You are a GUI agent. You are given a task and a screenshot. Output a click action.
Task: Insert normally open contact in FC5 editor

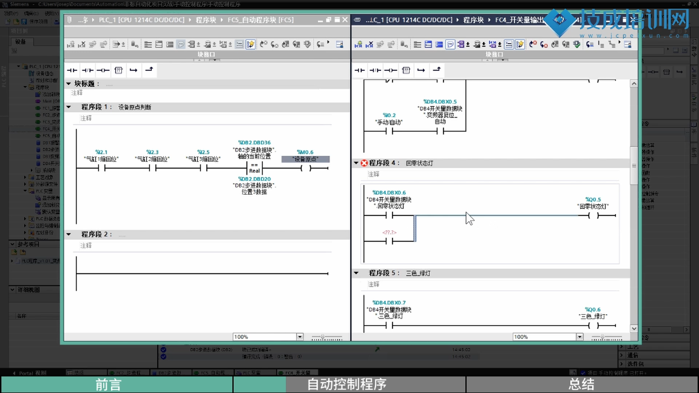(x=73, y=70)
